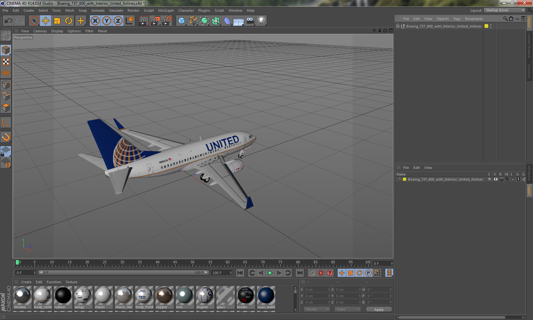Screen dimensions: 533x320
Task: Enable Texture mode checkerboard icon
Action: coord(6,61)
